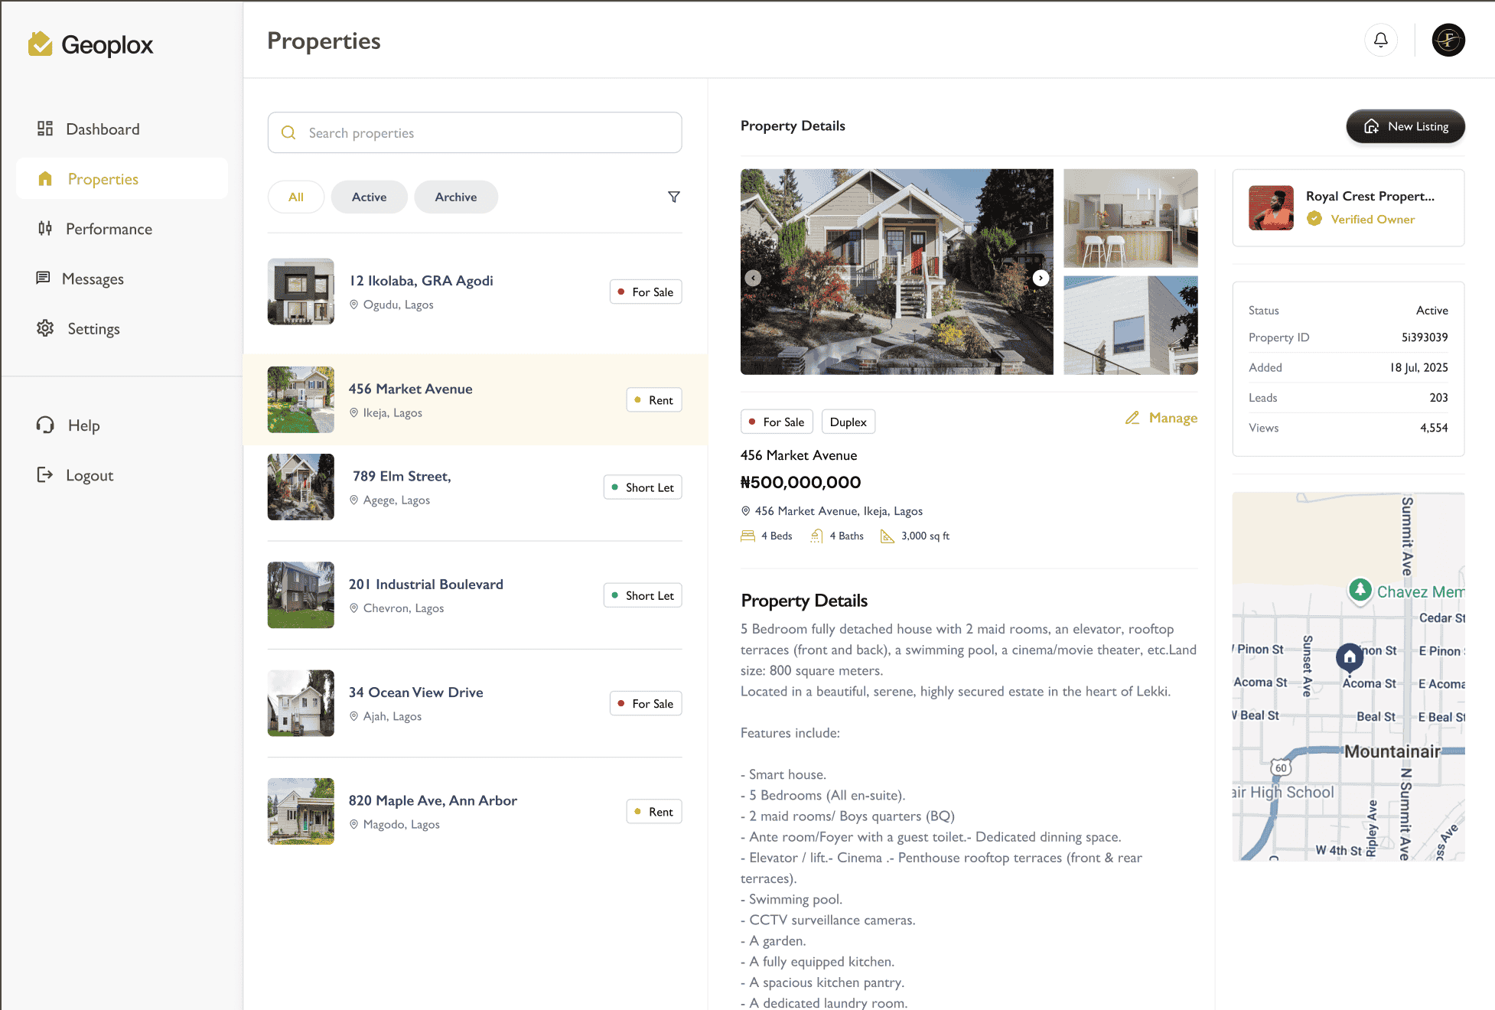Open the white building exterior photo
Viewport: 1495px width, 1010px height.
click(x=1131, y=326)
